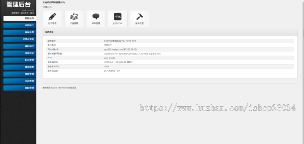The height and width of the screenshot is (144, 304).
Task: Click the 系统信息 panel header
Action: pyautogui.click(x=170, y=32)
